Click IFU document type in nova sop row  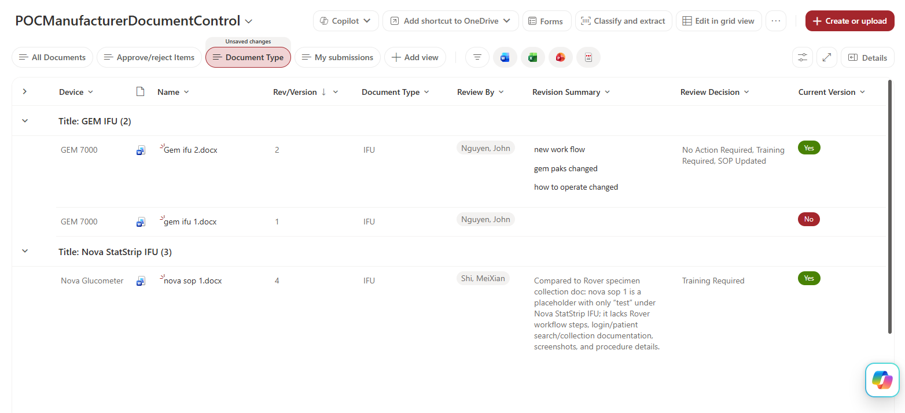(369, 281)
